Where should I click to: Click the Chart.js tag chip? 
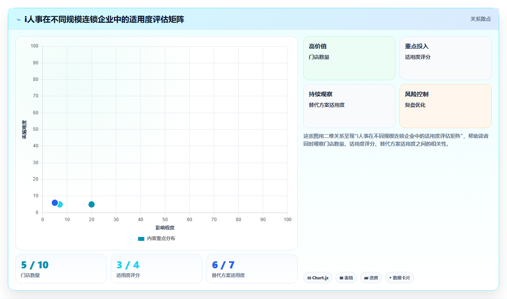tap(318, 278)
